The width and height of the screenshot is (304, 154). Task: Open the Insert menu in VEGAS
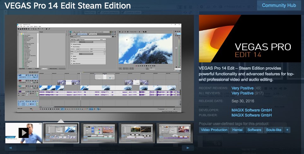click(28, 26)
